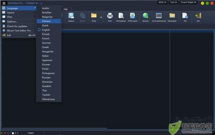The height and width of the screenshot is (135, 215).
Task: Expand the View submenu entry
Action: [19, 17]
